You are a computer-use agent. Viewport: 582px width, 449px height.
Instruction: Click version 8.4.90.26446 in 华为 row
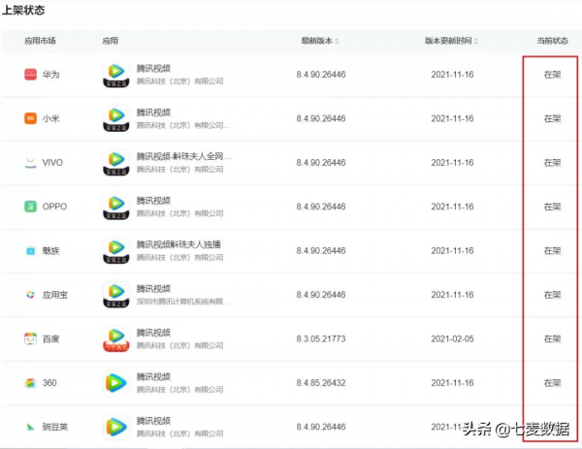pos(321,75)
